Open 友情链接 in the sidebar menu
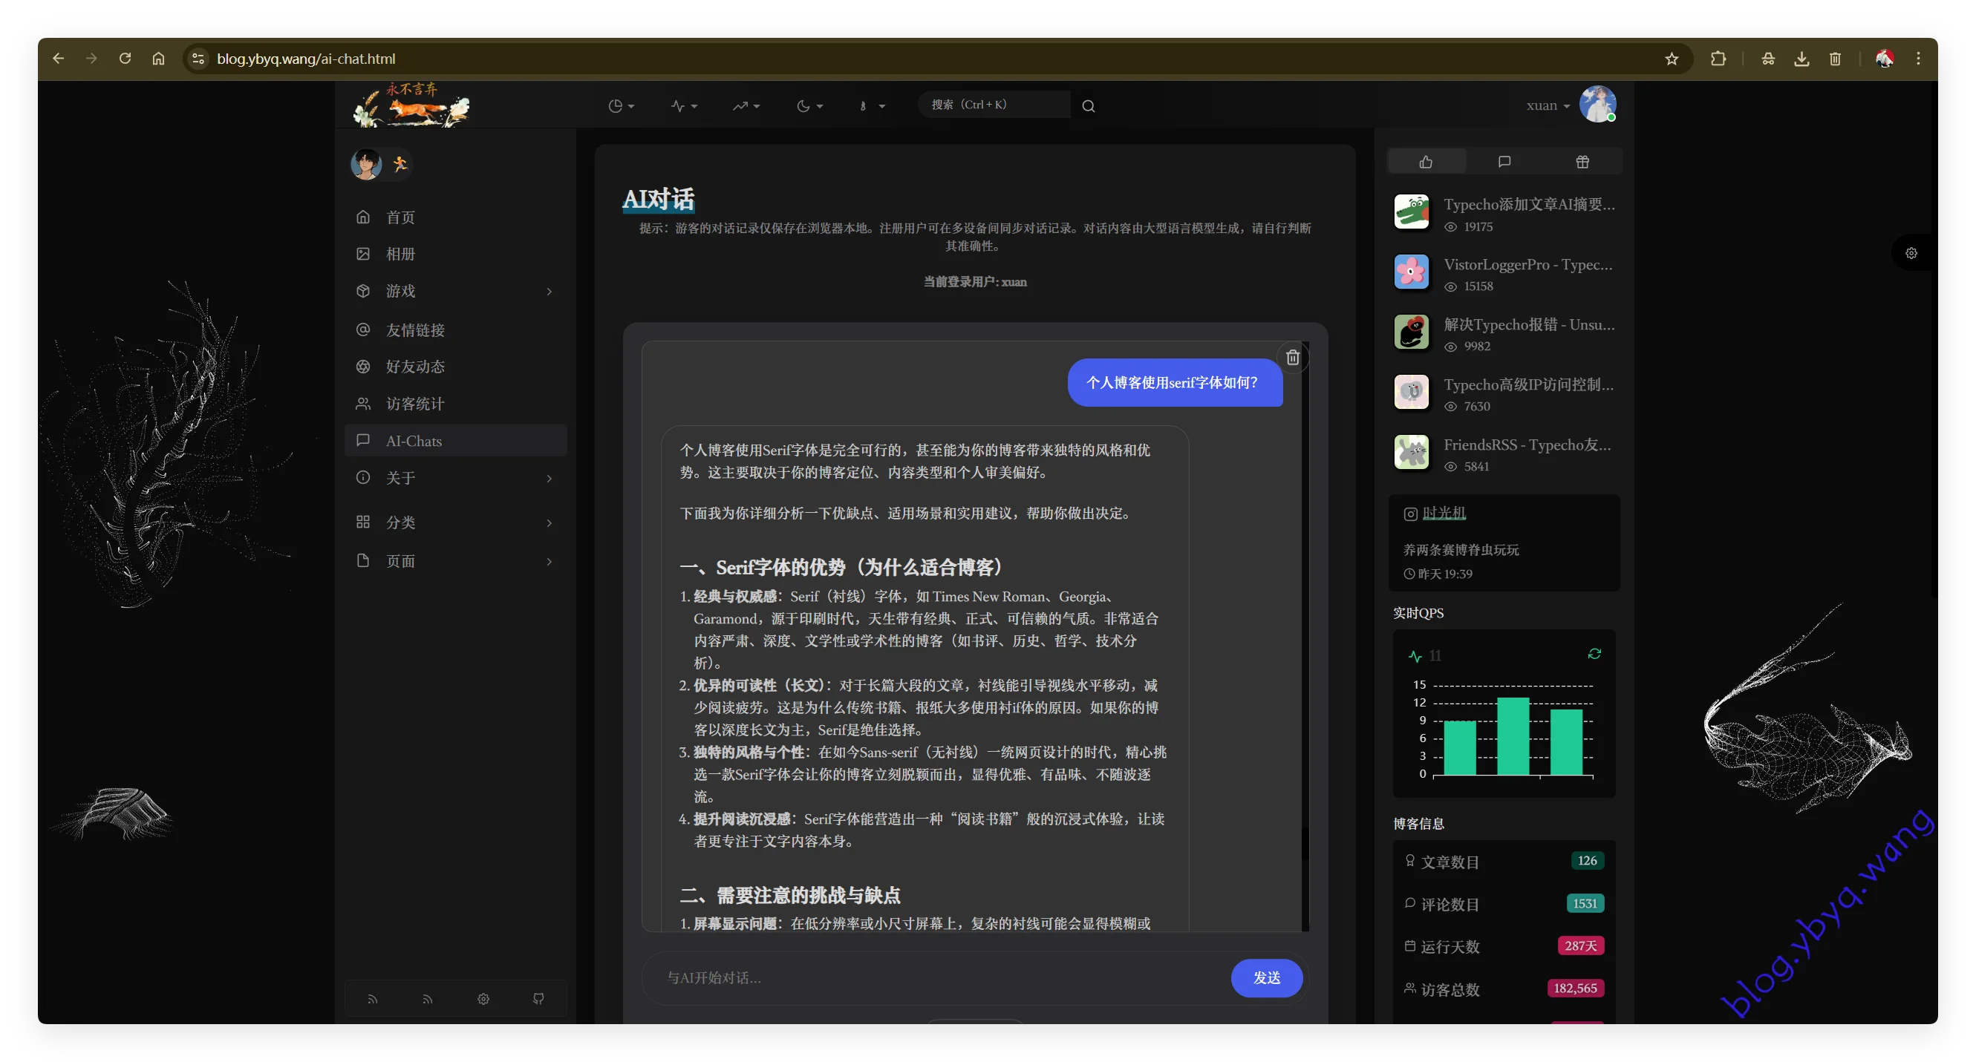The image size is (1976, 1062). 415,330
